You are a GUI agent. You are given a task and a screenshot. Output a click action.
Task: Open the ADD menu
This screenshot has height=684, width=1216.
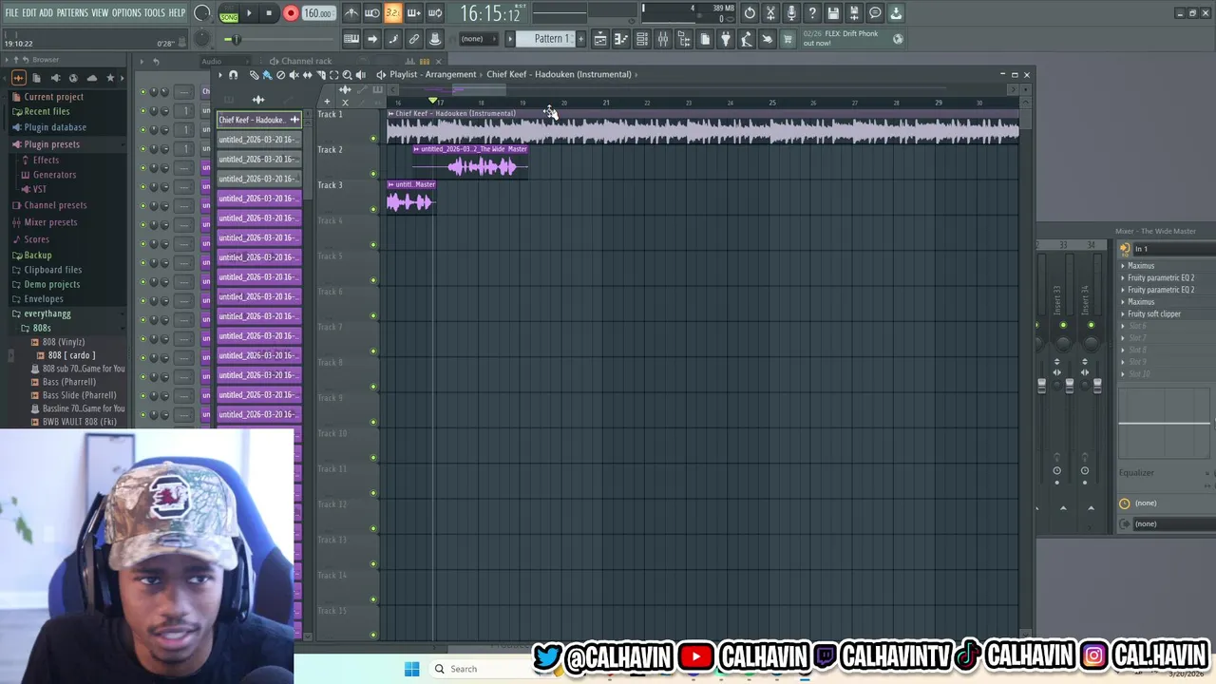[x=46, y=13]
